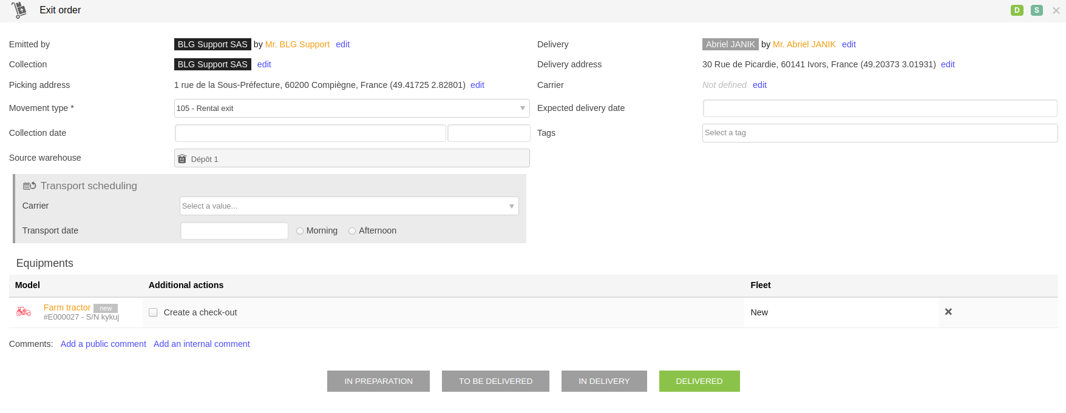
Task: Click the Dépôt 1 warehouse icon
Action: click(x=182, y=159)
